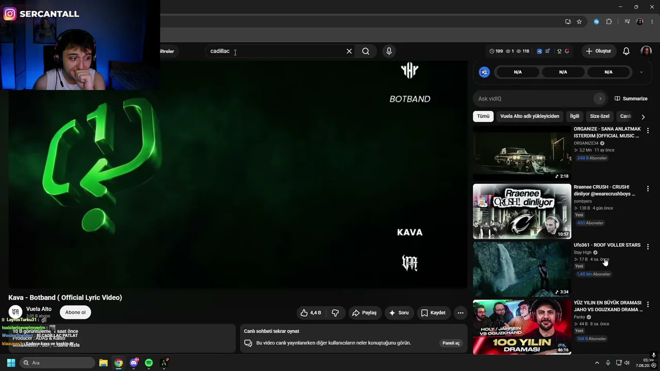
Task: Select the Canlı filter chip
Action: 625,116
